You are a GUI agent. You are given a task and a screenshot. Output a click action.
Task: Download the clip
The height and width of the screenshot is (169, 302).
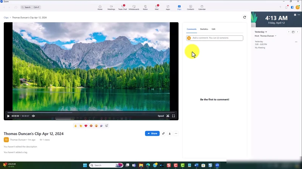coord(169,134)
